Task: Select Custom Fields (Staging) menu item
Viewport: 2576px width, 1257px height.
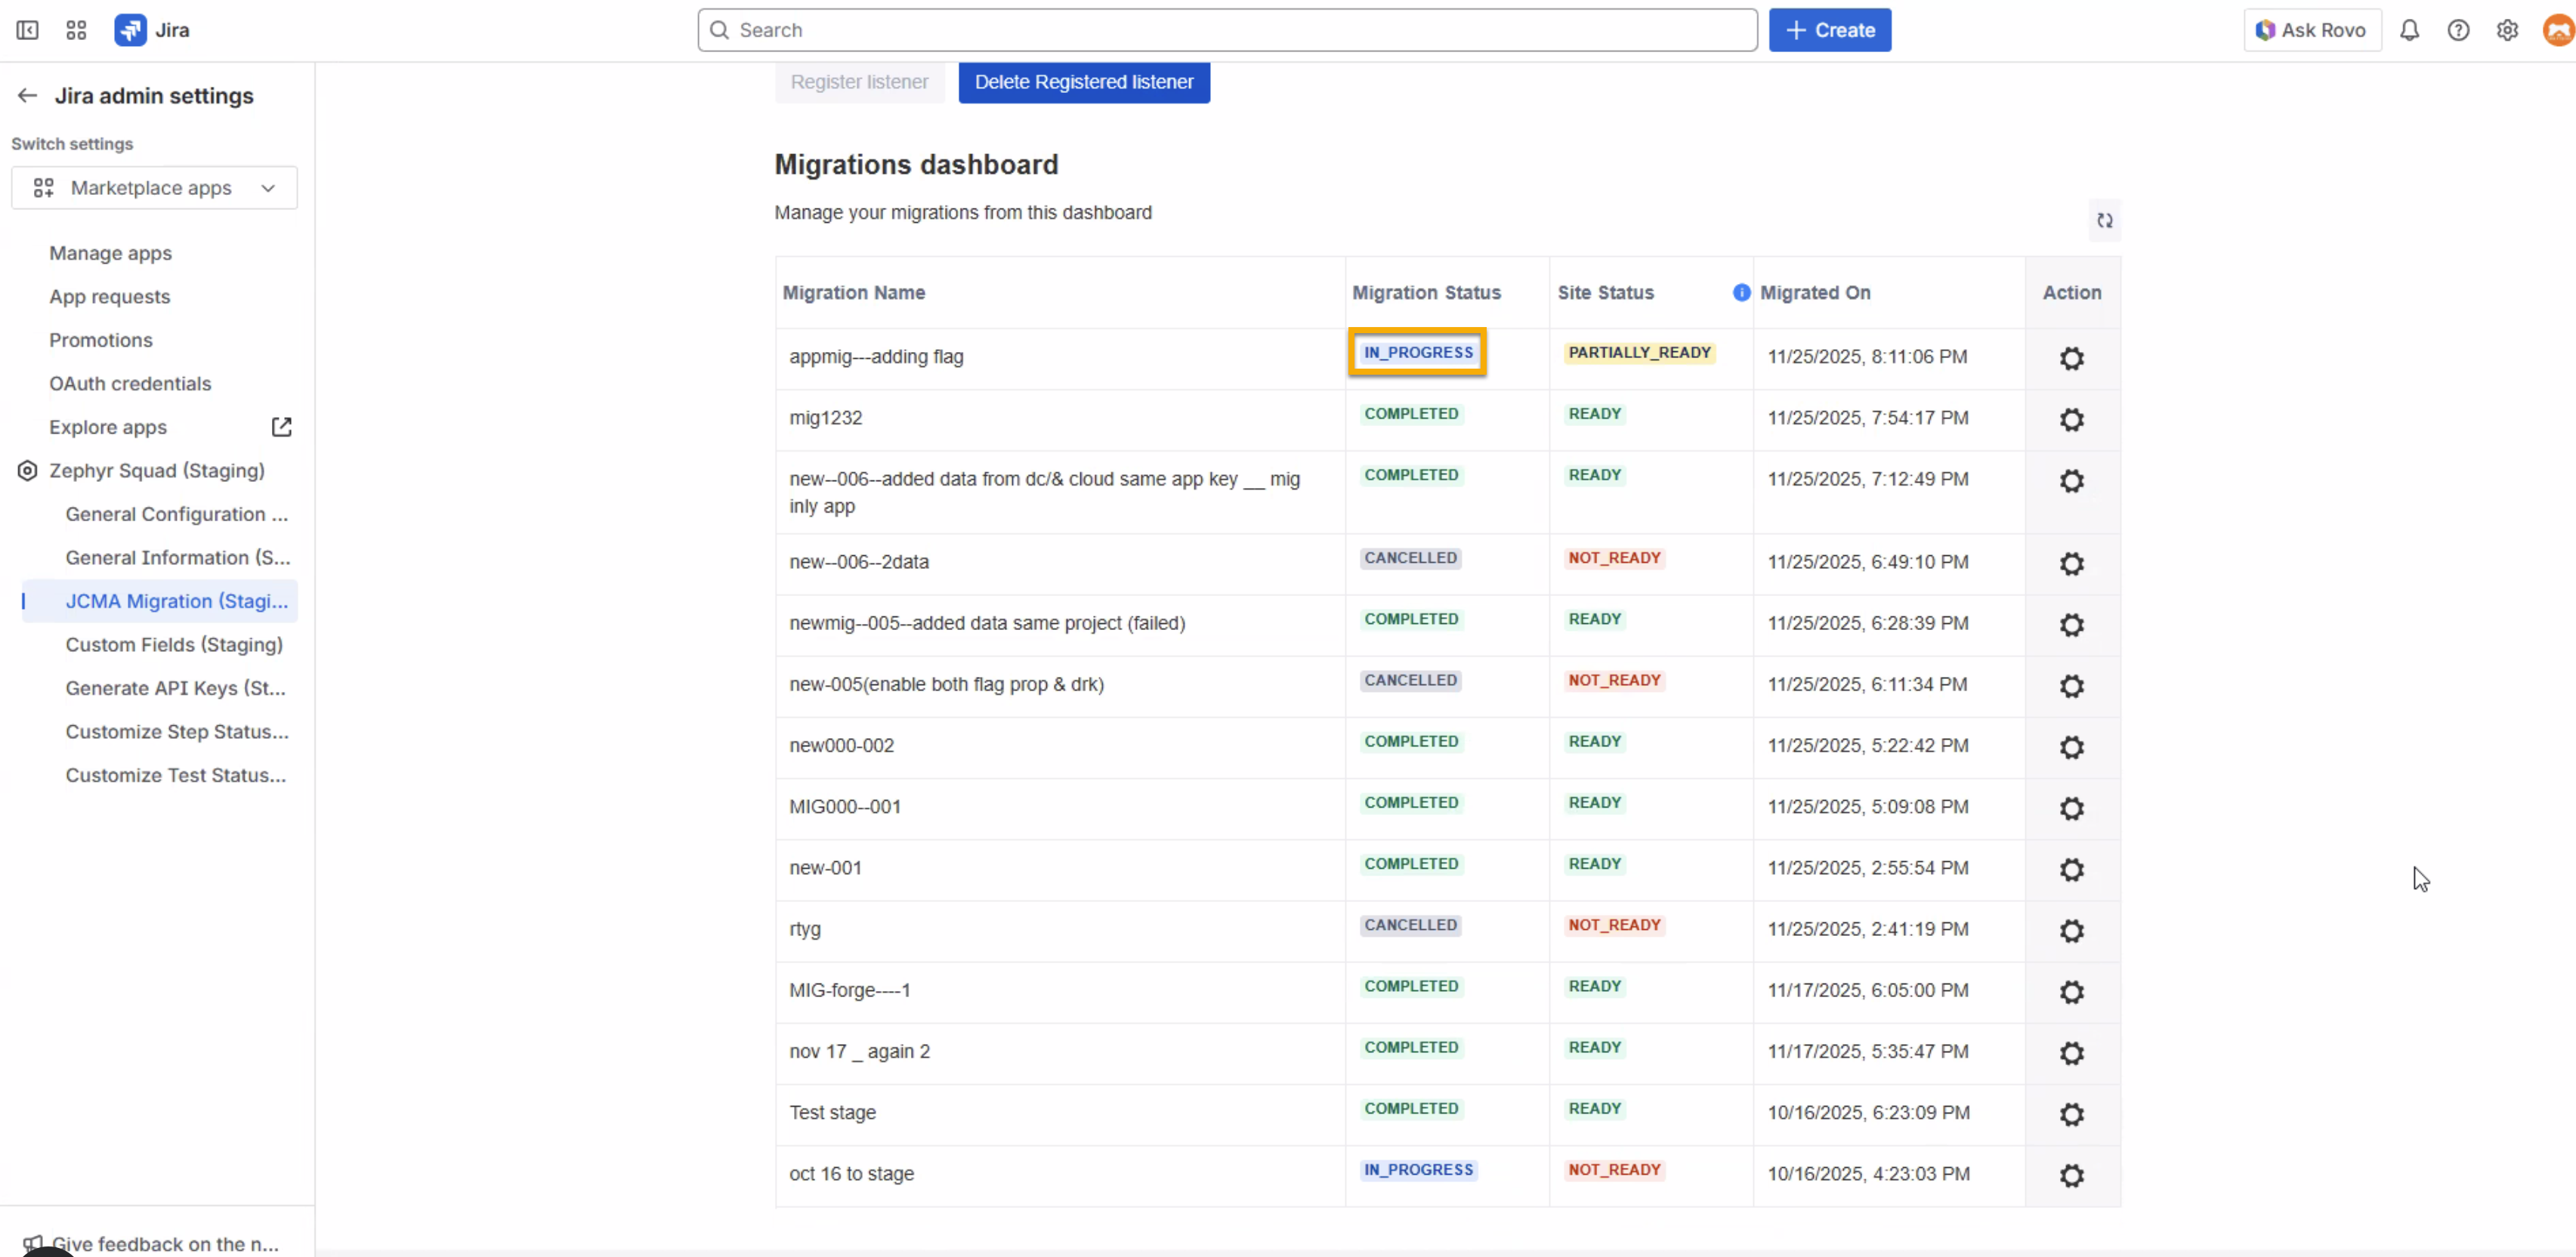Action: (x=174, y=645)
